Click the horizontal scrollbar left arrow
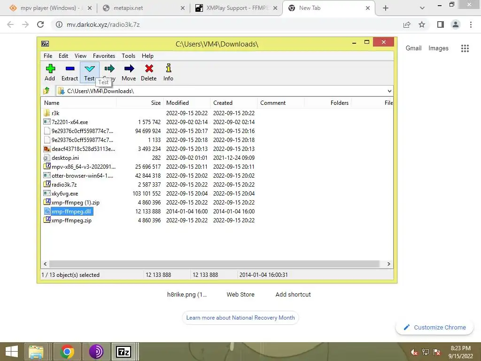 tap(46, 264)
